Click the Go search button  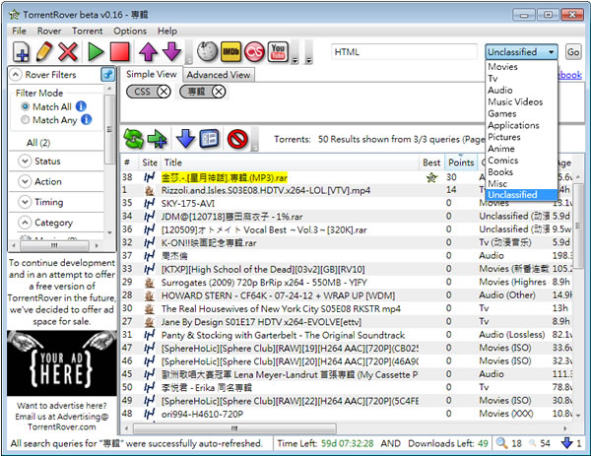(x=573, y=52)
